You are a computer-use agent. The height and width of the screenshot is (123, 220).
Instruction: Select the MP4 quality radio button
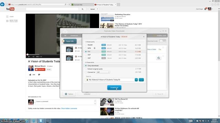point(86,48)
